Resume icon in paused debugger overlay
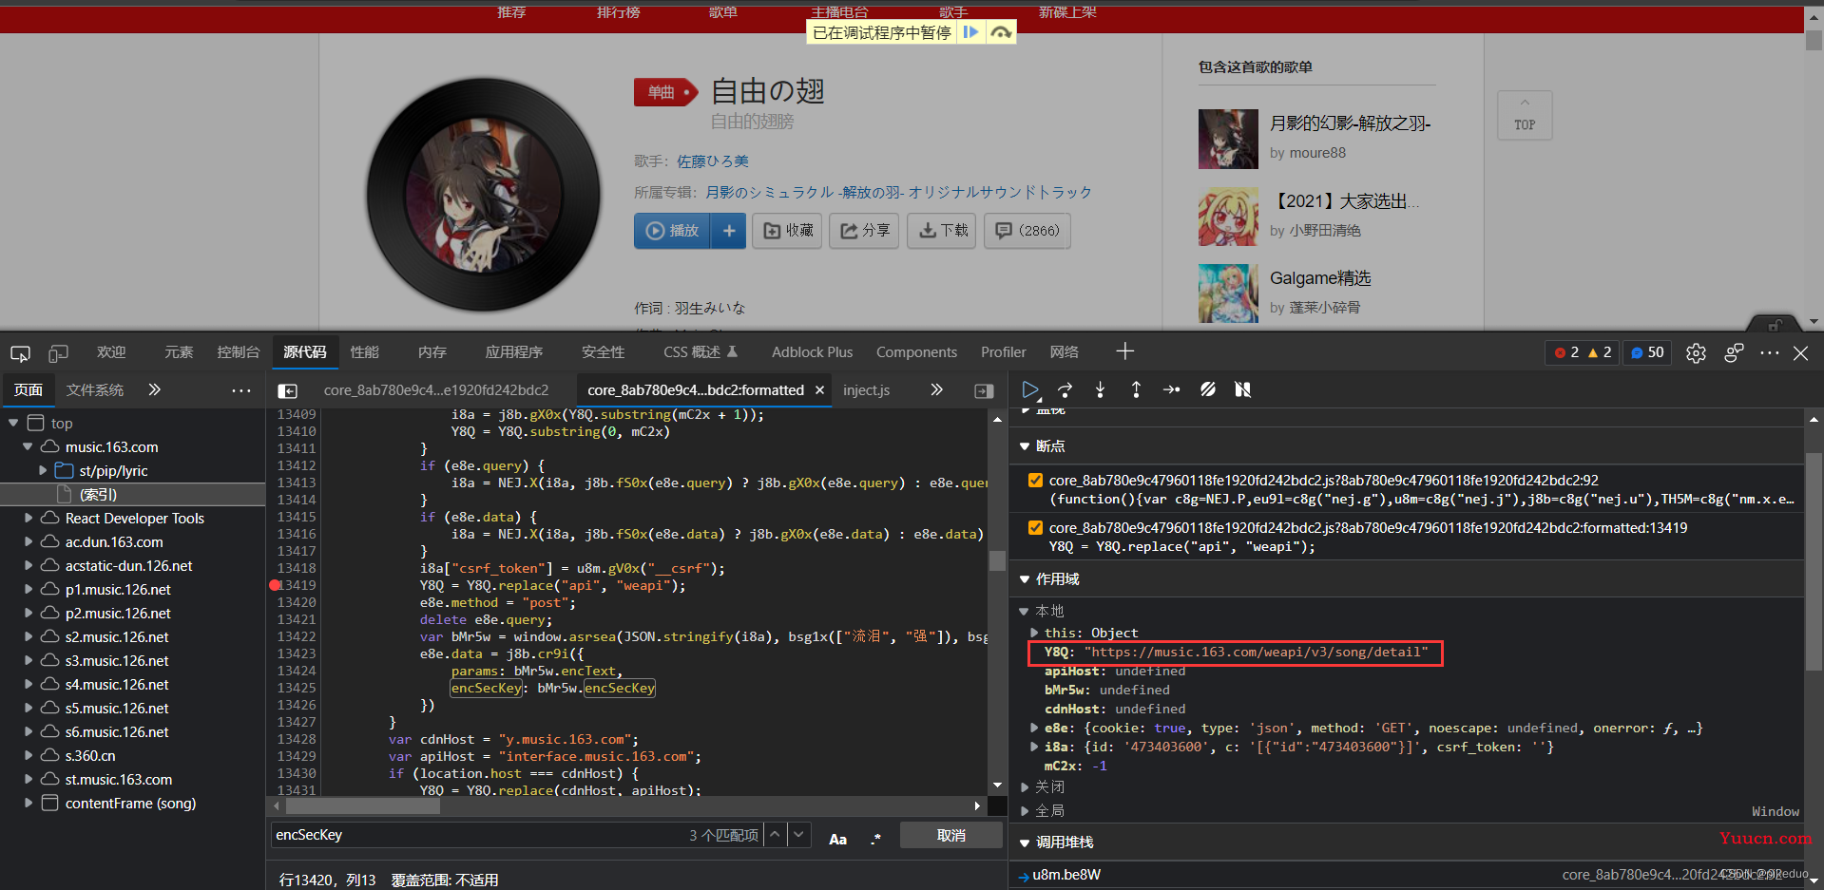 (x=970, y=32)
